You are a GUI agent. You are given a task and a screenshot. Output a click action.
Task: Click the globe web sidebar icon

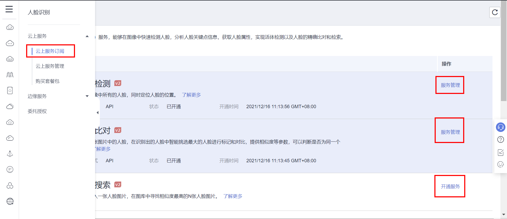pyautogui.click(x=10, y=201)
